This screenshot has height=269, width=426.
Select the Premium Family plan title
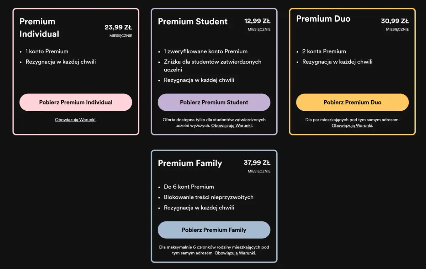click(x=190, y=163)
